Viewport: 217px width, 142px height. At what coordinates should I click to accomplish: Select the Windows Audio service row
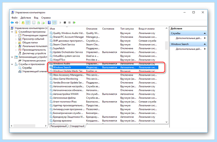104,63
